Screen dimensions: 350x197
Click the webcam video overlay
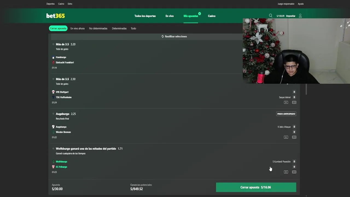point(296,51)
